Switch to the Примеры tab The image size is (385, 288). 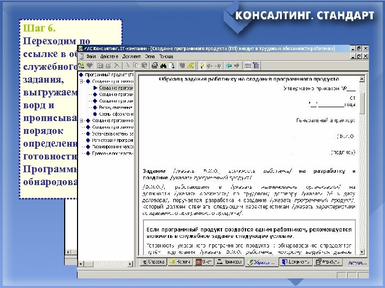[229, 262]
